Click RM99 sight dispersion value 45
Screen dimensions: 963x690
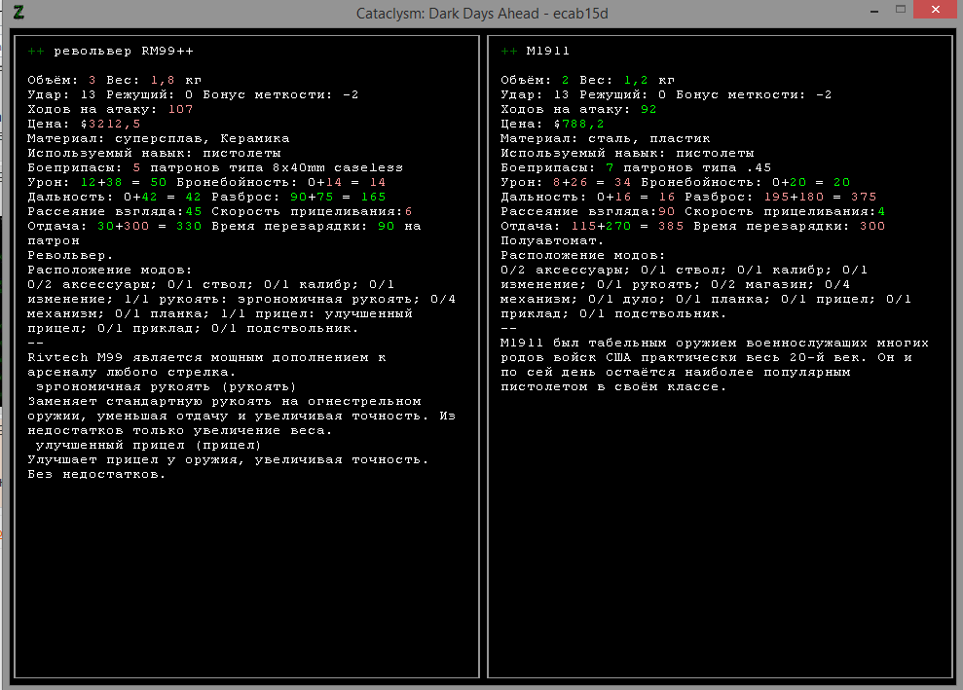194,212
